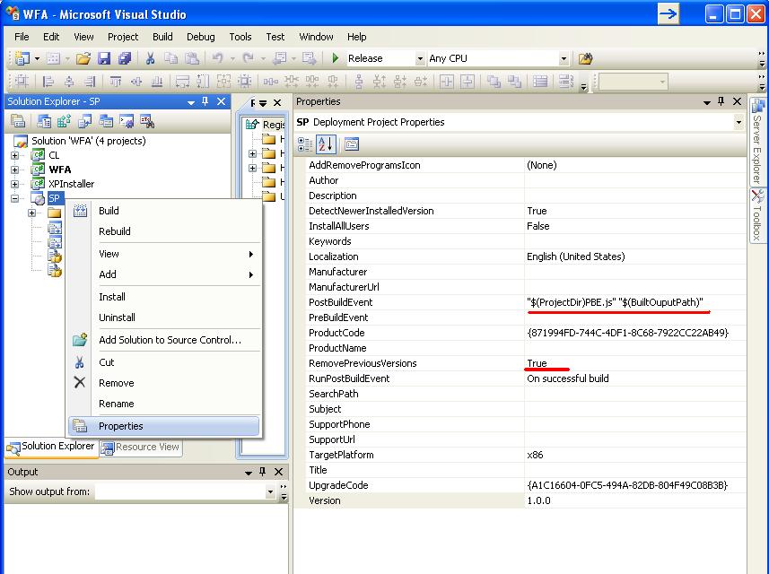Expand the XPInstaller project node
This screenshot has width=769, height=574.
click(14, 184)
